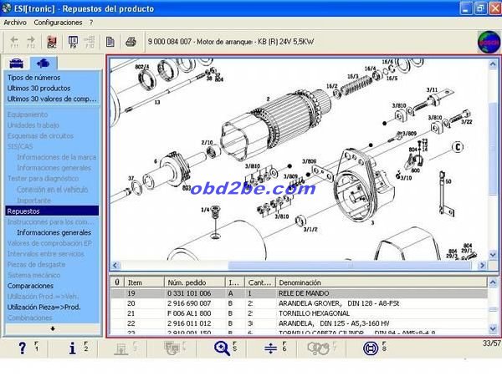Click the ESC toolbar icon

tap(52, 42)
